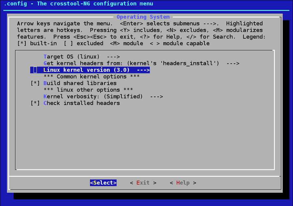
Task: Click the Help button
Action: (183, 183)
